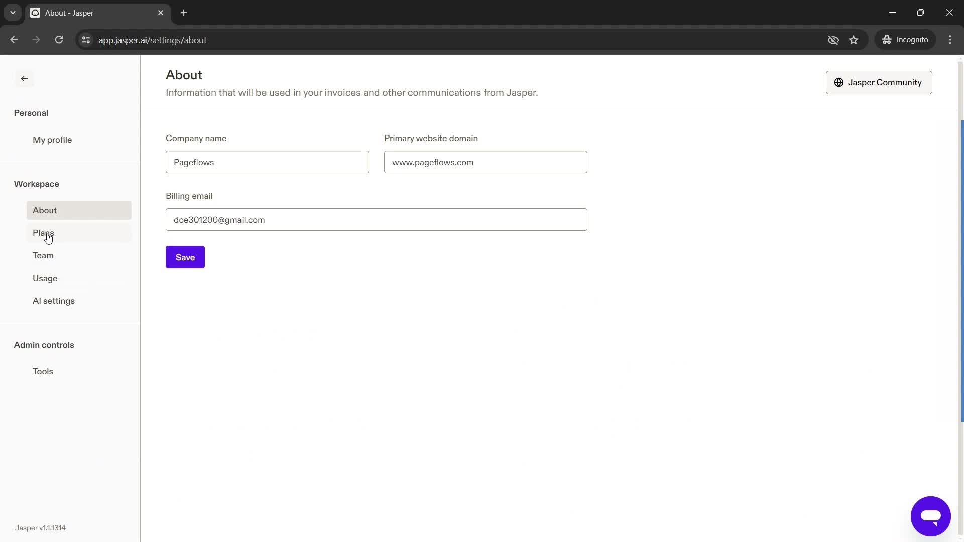The image size is (964, 542).
Task: Click Save to update workspace info
Action: click(185, 257)
